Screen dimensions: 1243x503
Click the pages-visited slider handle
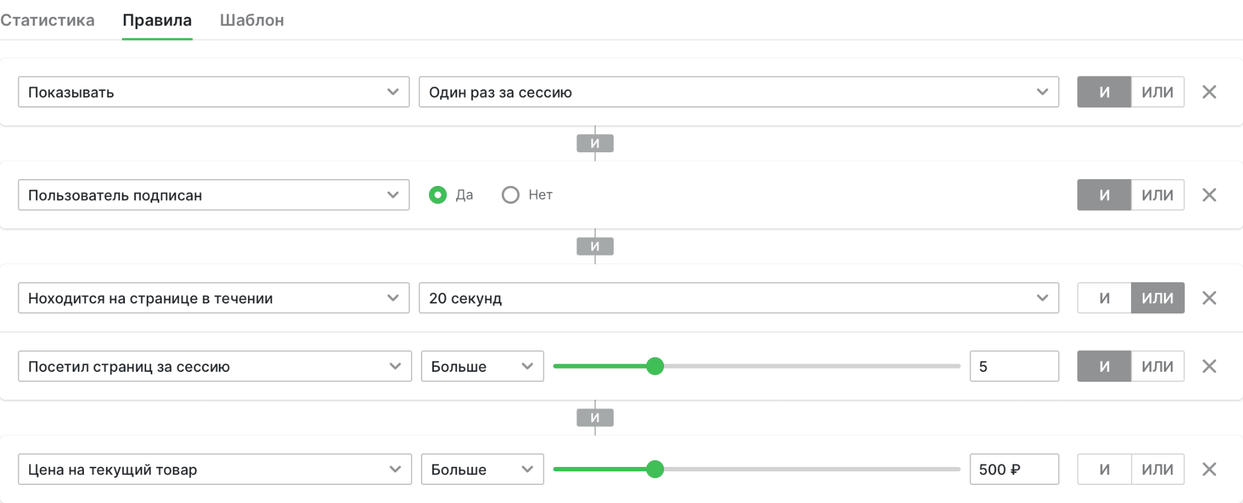coord(655,366)
